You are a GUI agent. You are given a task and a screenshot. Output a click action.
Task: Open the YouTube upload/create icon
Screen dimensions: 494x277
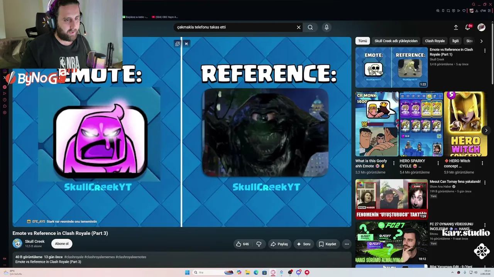(456, 27)
